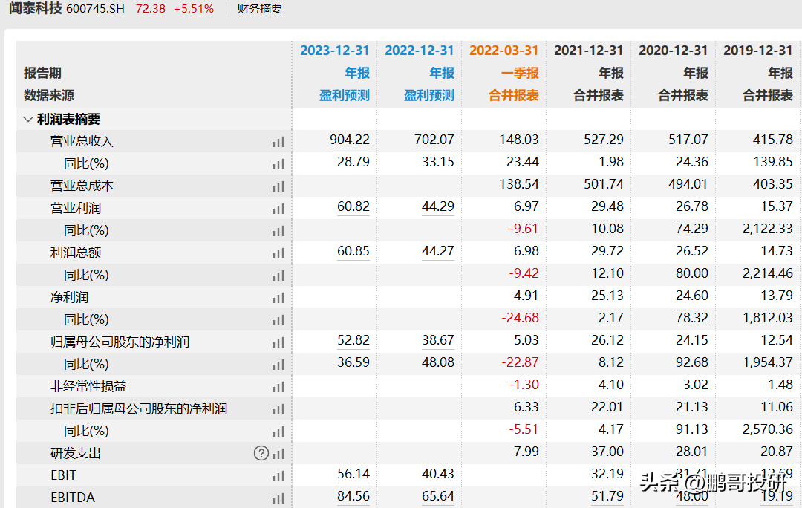Click chart icon for 同比(%) under 归属母公司股东的净利润
Viewport: 802px width, 508px height.
click(x=278, y=364)
